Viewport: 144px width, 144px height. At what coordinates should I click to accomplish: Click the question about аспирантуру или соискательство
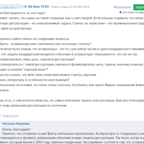(x=46, y=44)
